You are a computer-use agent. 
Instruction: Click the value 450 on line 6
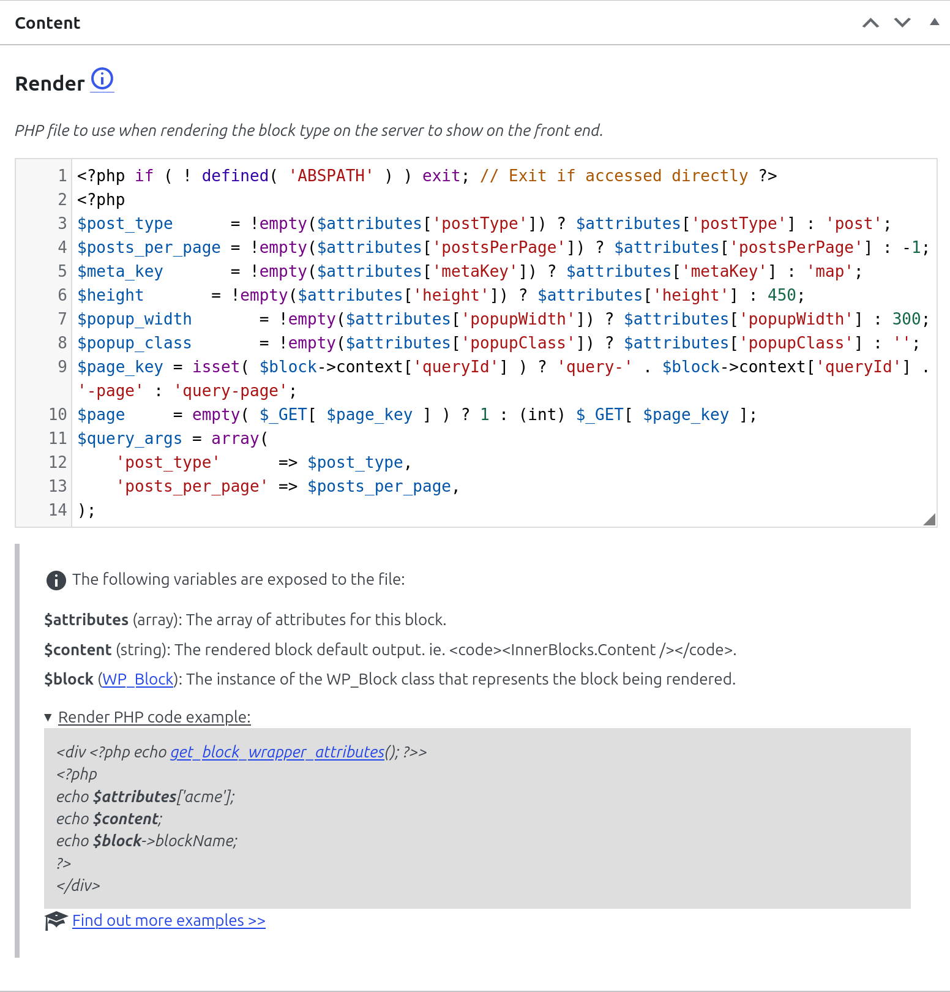pyautogui.click(x=782, y=295)
